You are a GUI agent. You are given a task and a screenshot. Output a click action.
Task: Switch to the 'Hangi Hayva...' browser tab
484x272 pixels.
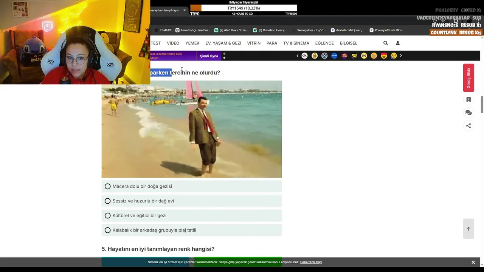click(165, 10)
